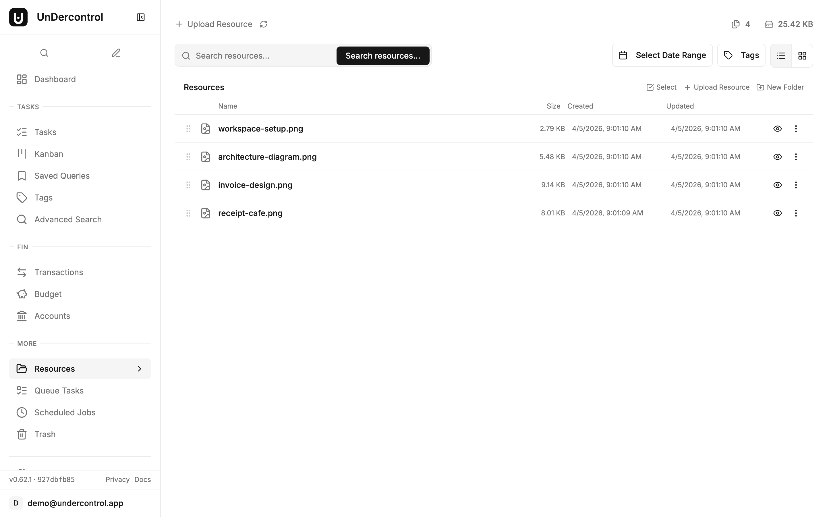This screenshot has height=517, width=827.
Task: Open the Kanban board from sidebar
Action: click(48, 154)
